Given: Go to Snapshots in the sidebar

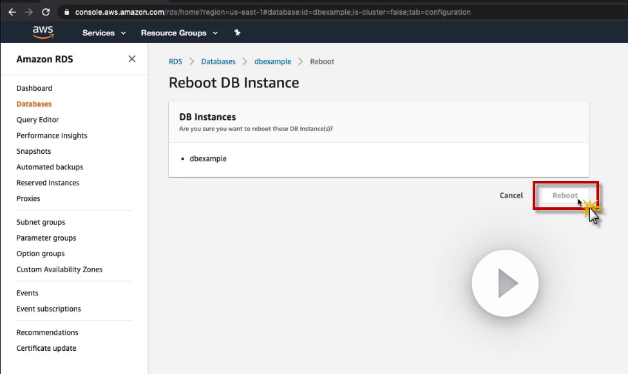Looking at the screenshot, I should 33,151.
